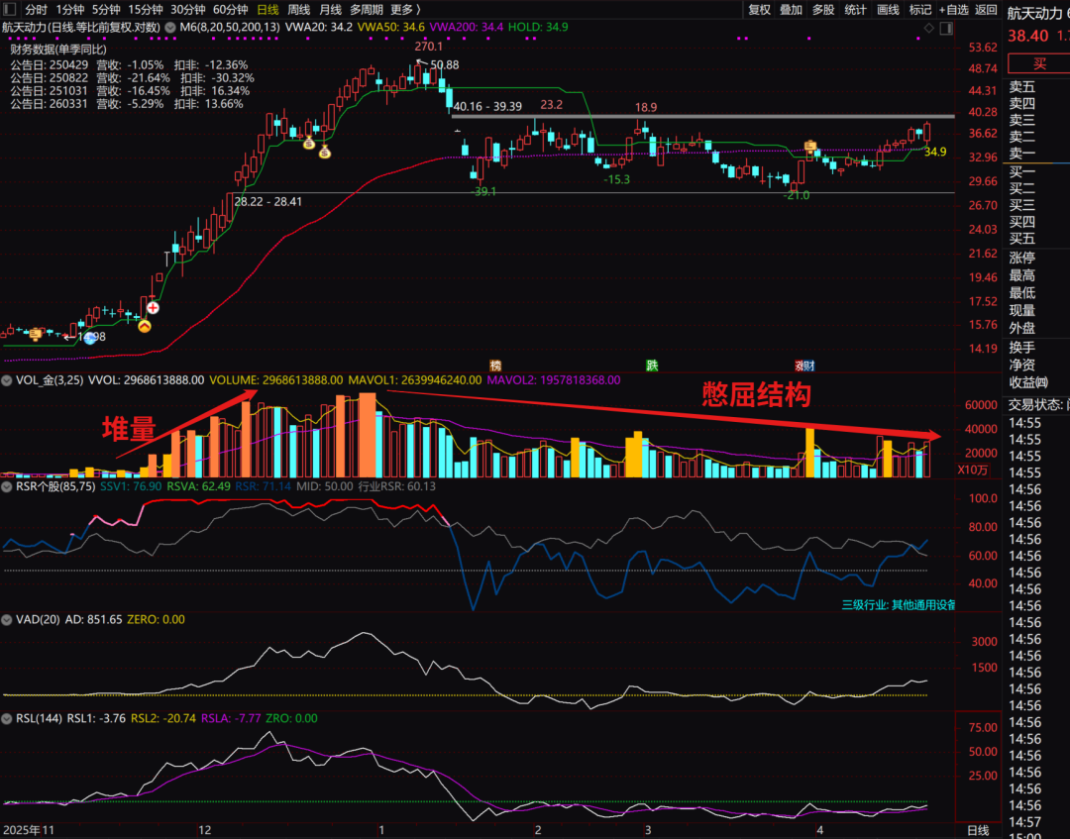The width and height of the screenshot is (1070, 839).
Task: Click the HOLD: 34.9 value
Action: [x=538, y=28]
